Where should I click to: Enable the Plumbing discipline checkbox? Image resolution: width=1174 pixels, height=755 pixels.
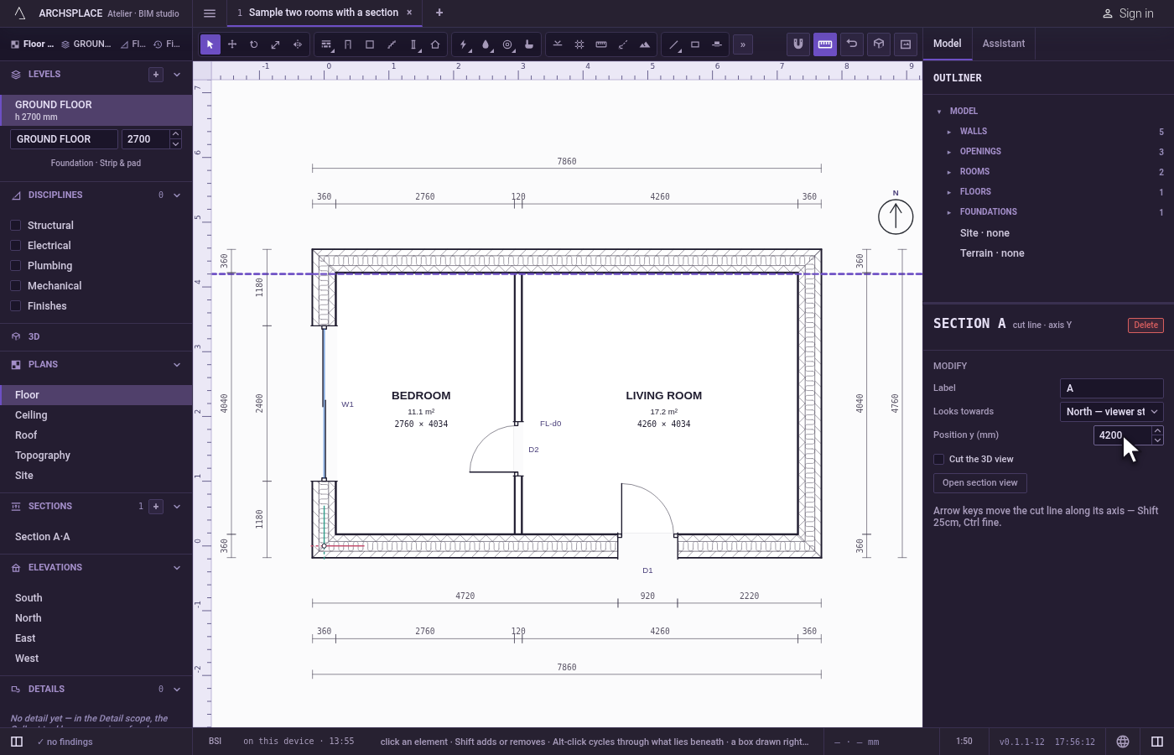pos(15,266)
